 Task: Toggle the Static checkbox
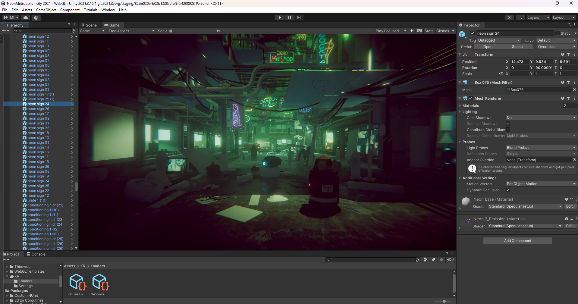(558, 33)
